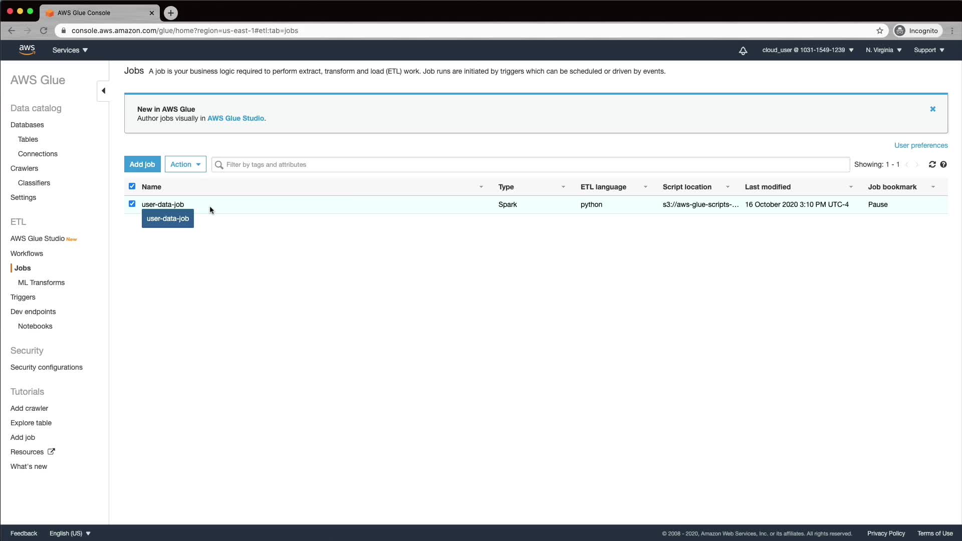
Task: Open the N. Virginia region selector
Action: 883,50
